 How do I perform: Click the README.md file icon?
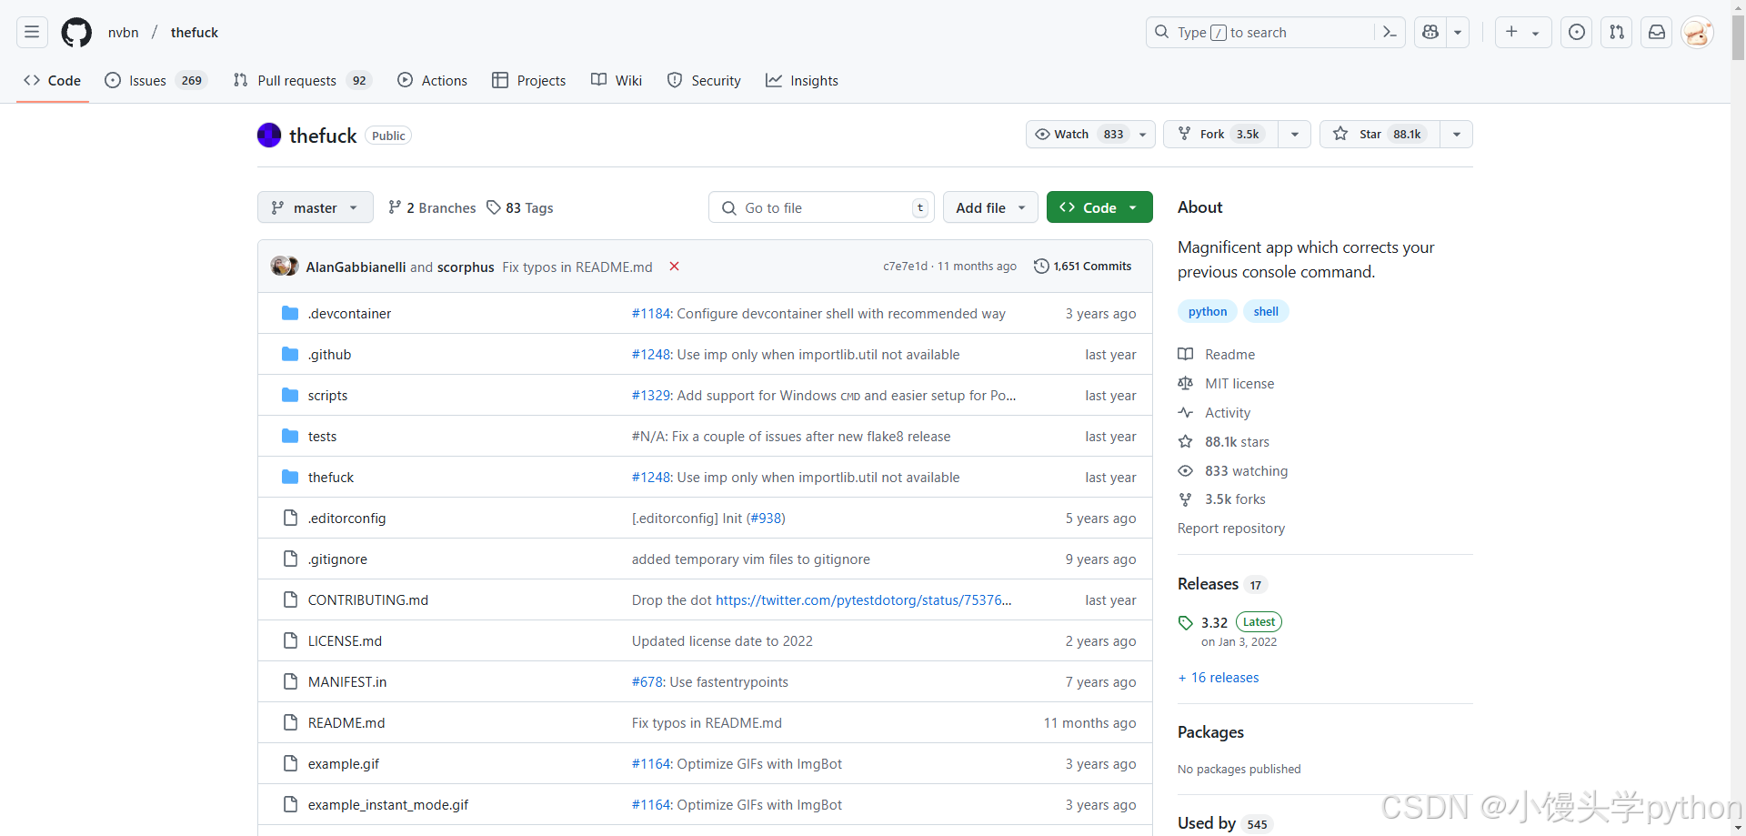pos(290,722)
